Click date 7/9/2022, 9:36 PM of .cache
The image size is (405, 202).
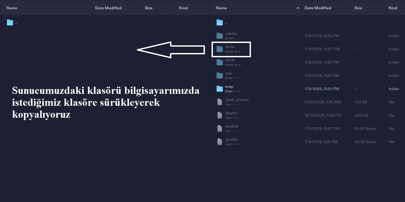[322, 36]
